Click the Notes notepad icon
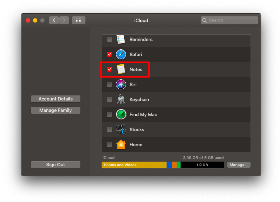This screenshot has width=280, height=202. 121,69
